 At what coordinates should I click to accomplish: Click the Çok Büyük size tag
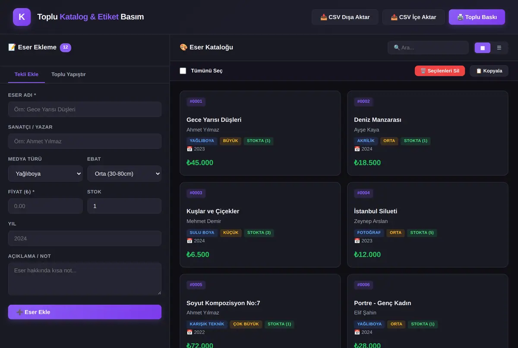246,324
